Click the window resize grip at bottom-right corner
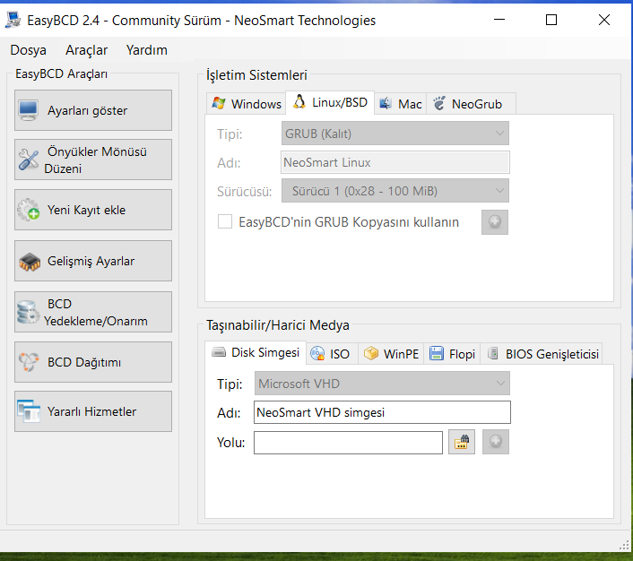Image resolution: width=633 pixels, height=561 pixels. point(625,546)
